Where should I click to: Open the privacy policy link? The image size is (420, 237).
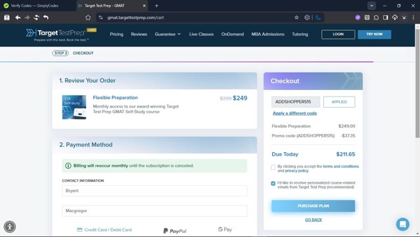tap(296, 171)
